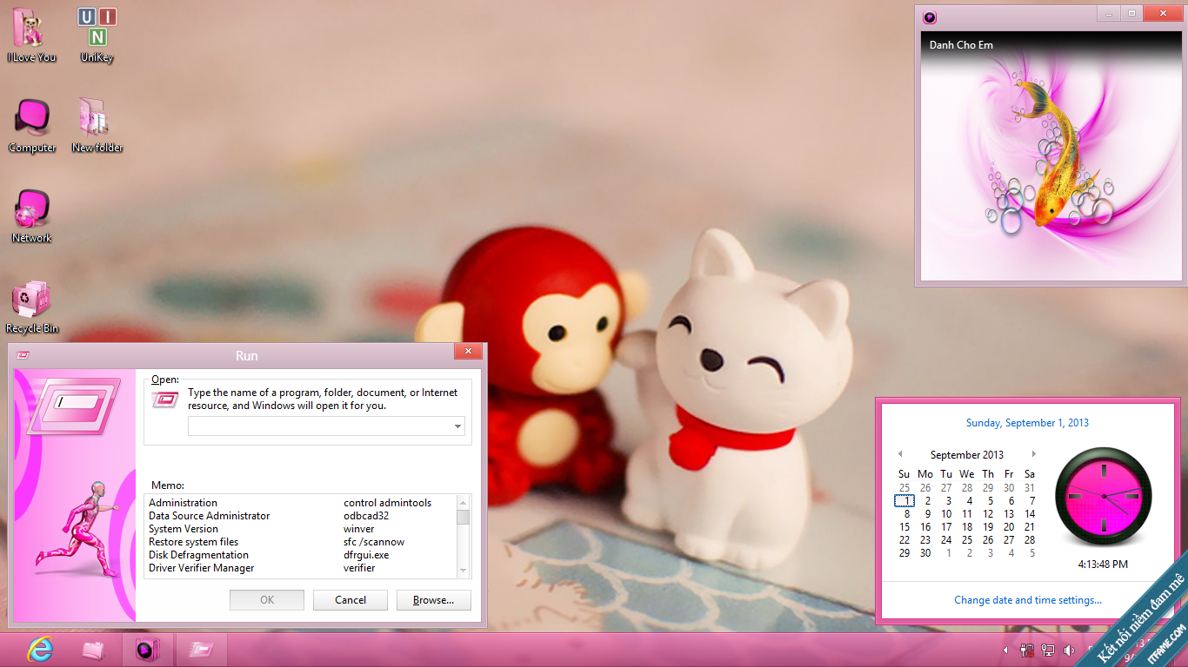Focus the Open text input field

(320, 426)
